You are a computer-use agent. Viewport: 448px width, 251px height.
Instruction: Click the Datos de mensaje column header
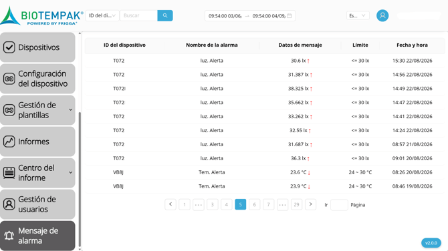300,45
